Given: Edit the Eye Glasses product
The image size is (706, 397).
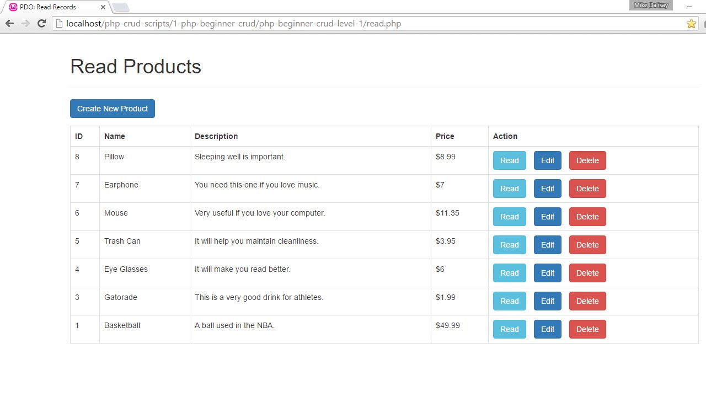Looking at the screenshot, I should click(547, 273).
